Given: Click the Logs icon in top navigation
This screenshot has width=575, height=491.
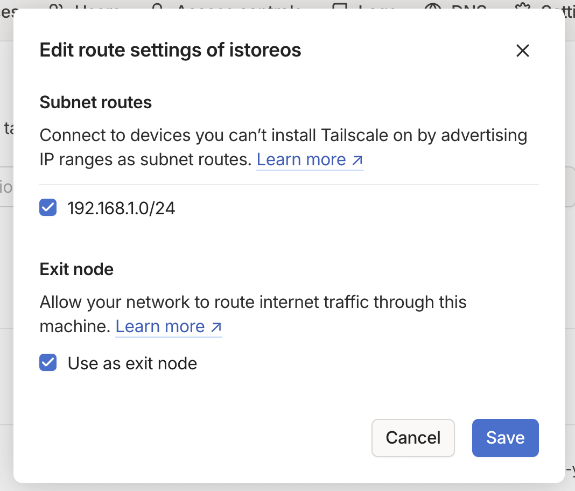Looking at the screenshot, I should click(x=340, y=6).
